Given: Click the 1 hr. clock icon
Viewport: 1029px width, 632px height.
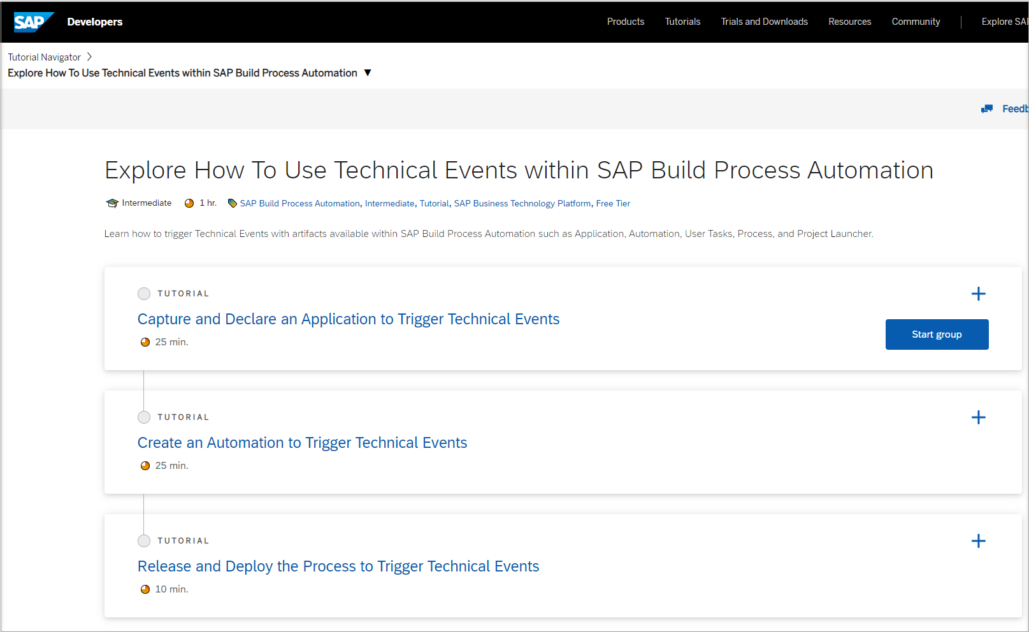Looking at the screenshot, I should 189,203.
